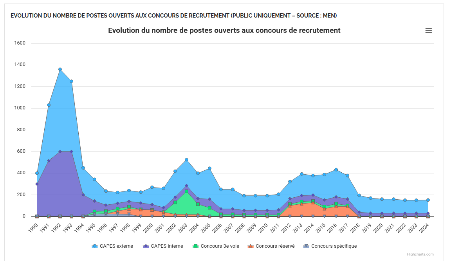Click the uppercase section heading above chart
Viewport: 451px width, 261px height.
coord(173,16)
